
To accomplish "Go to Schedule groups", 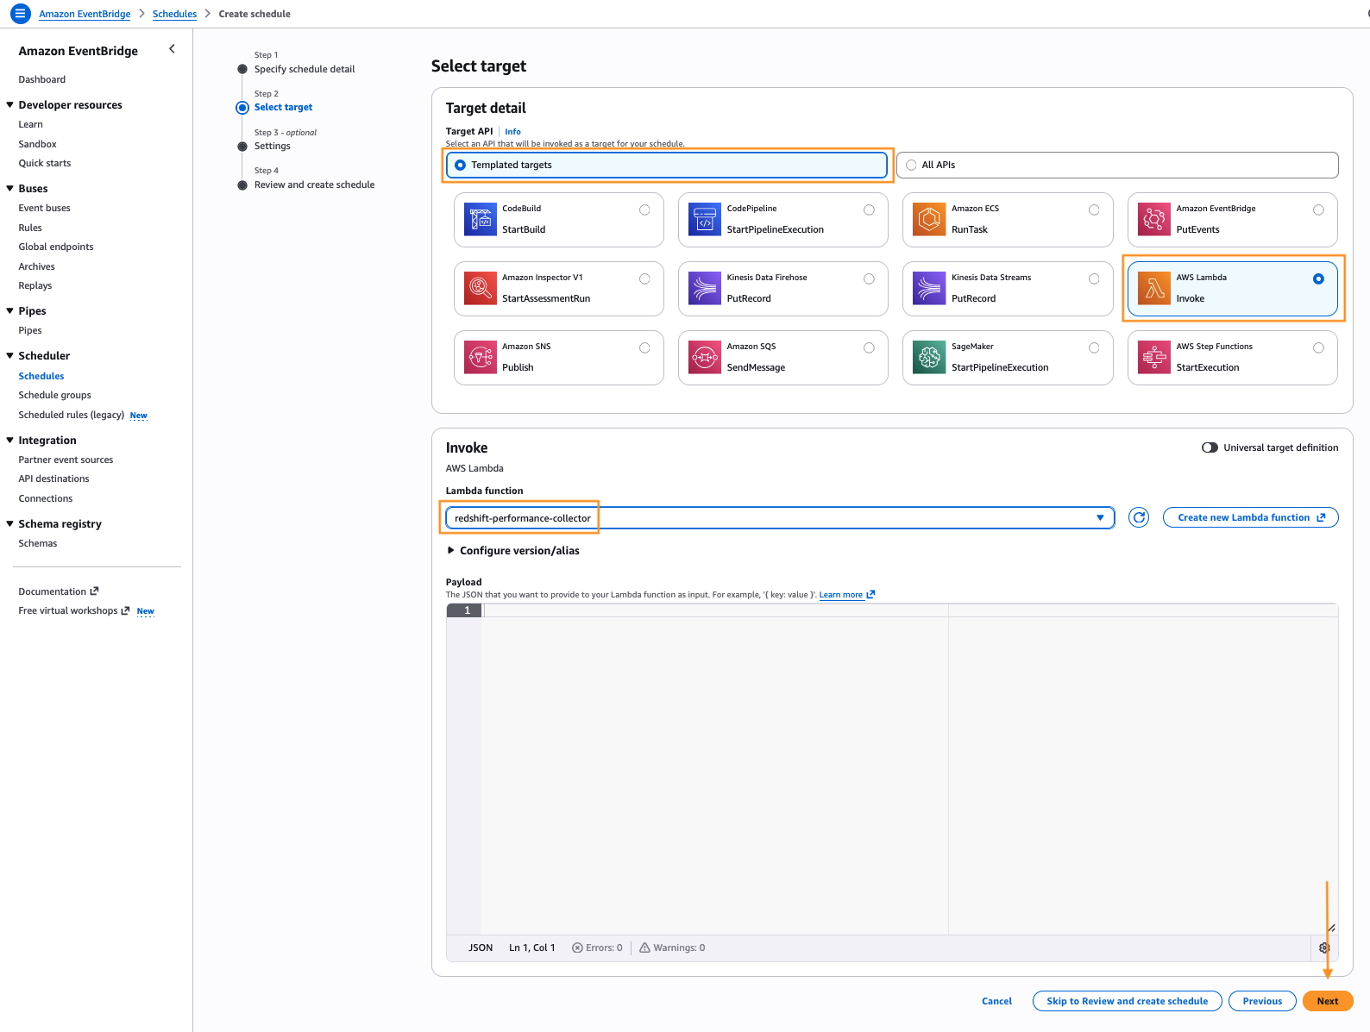I will click(x=54, y=395).
